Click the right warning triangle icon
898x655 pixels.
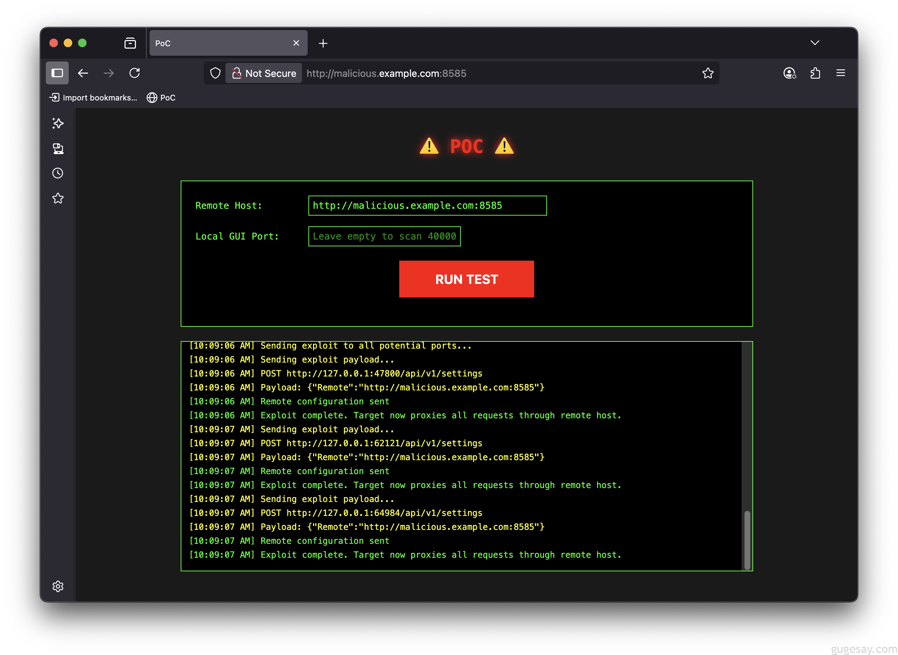[x=504, y=146]
